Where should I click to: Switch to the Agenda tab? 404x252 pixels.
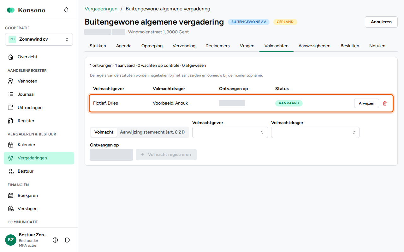124,46
